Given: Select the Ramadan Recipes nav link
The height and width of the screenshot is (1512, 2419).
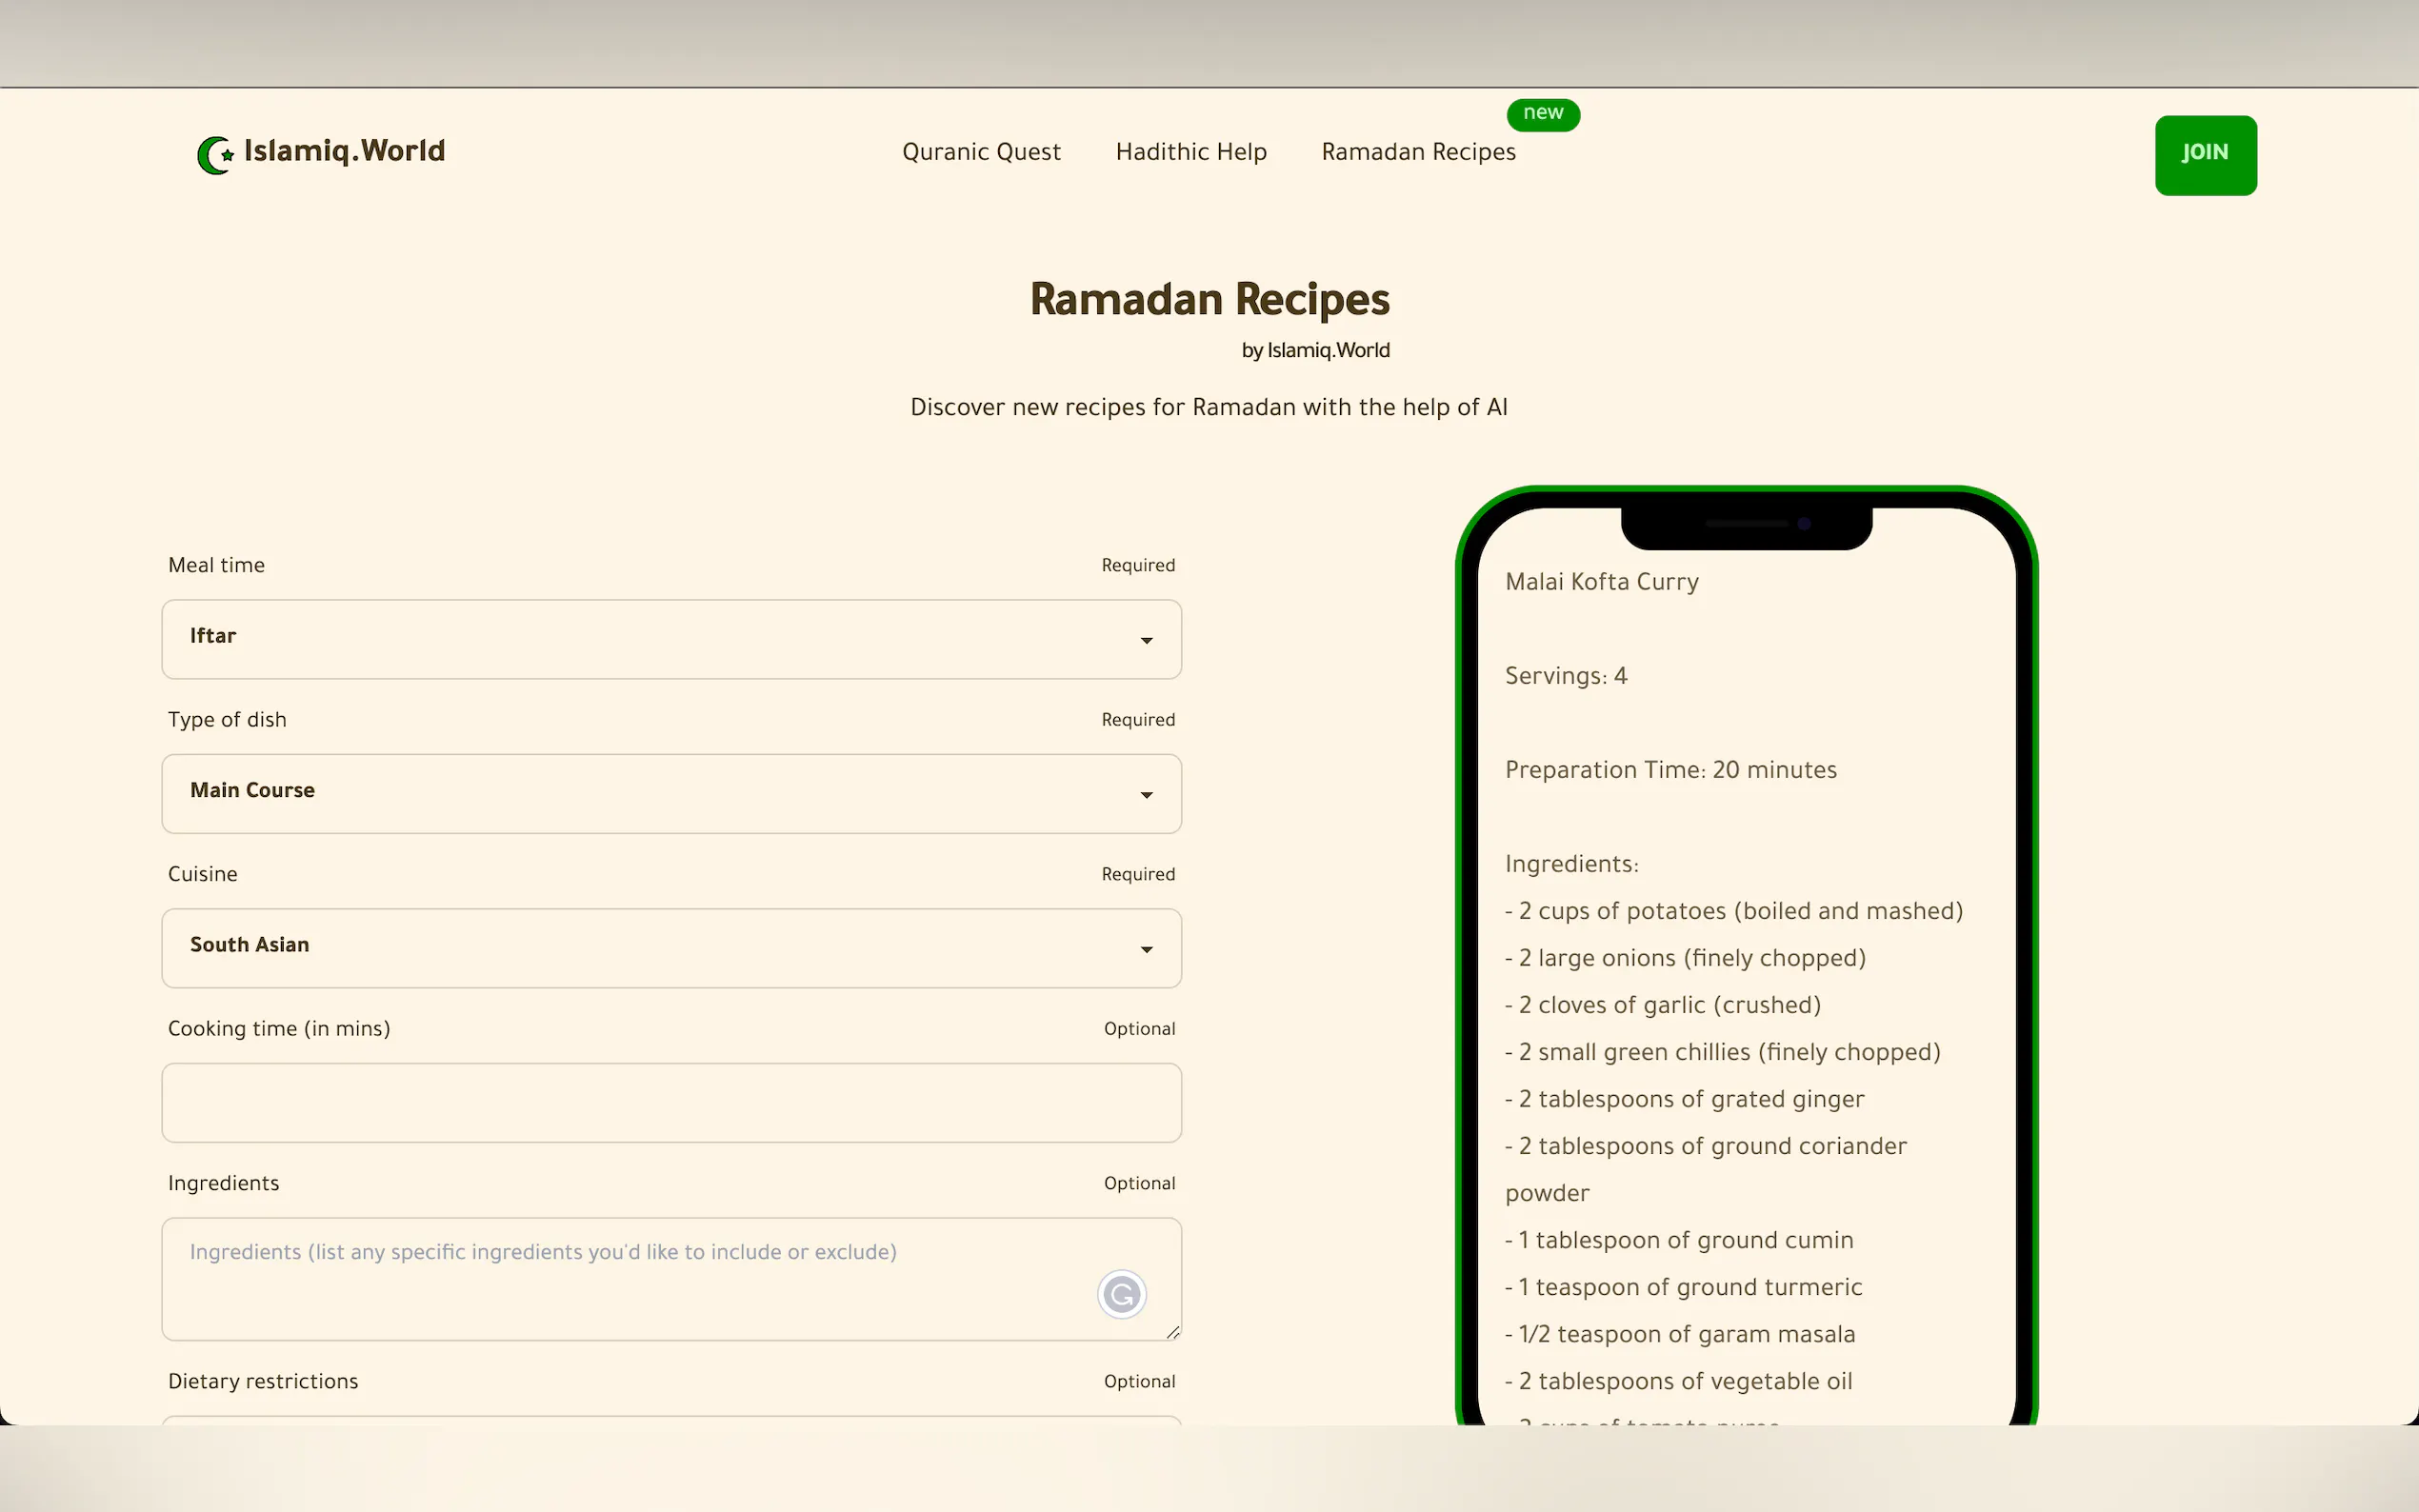Looking at the screenshot, I should 1417,152.
